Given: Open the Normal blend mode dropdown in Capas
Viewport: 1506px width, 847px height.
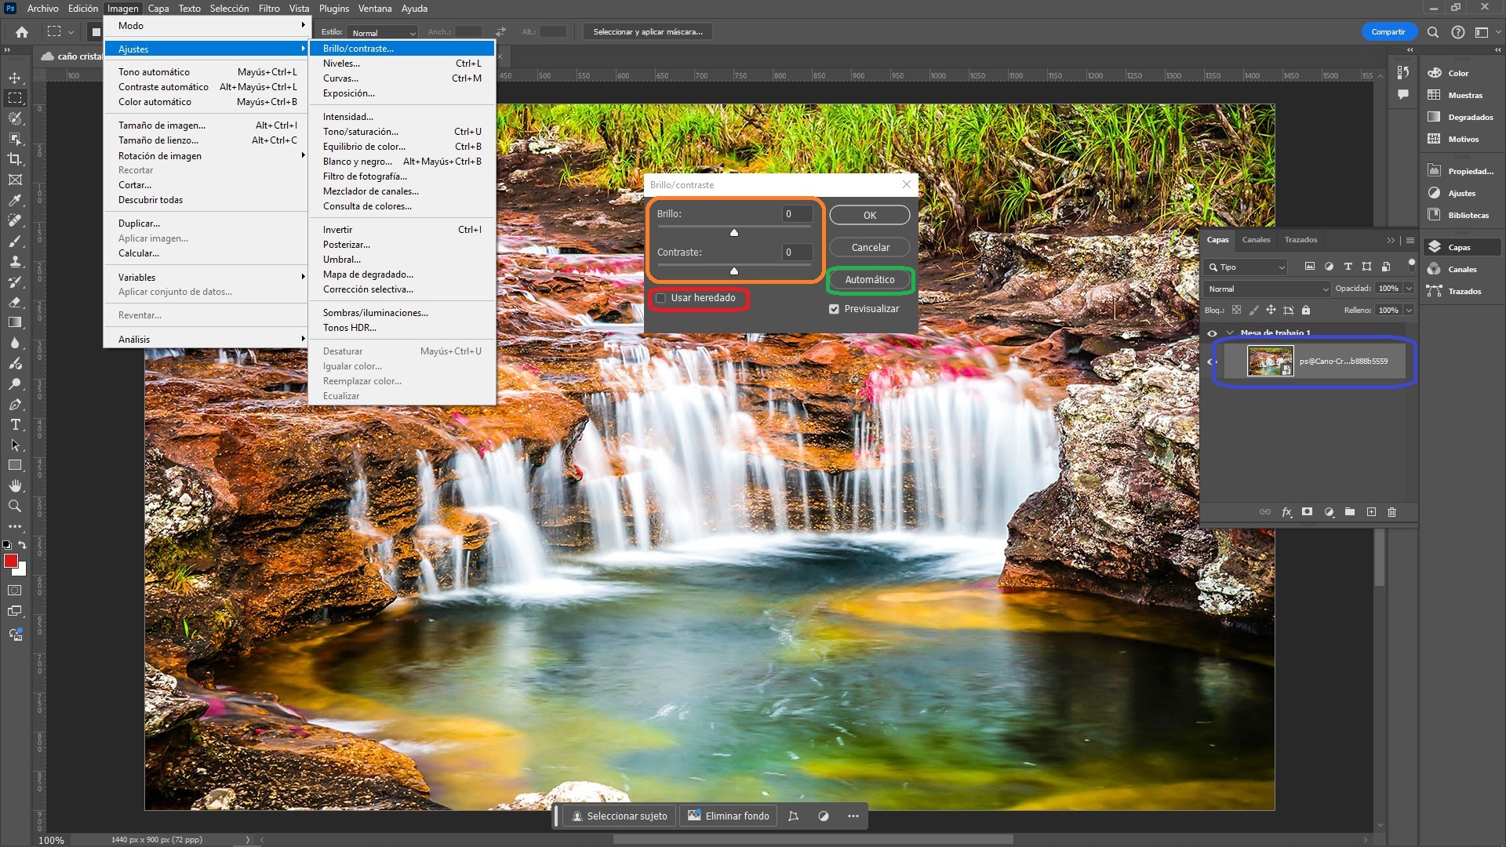Looking at the screenshot, I should (1268, 289).
